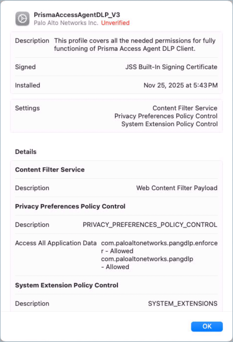Click the Content Filter Service details heading

pos(50,170)
